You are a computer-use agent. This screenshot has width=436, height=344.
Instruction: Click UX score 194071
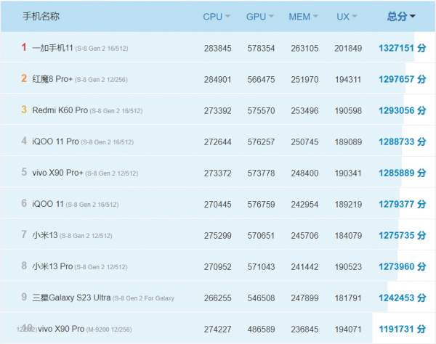pyautogui.click(x=348, y=329)
